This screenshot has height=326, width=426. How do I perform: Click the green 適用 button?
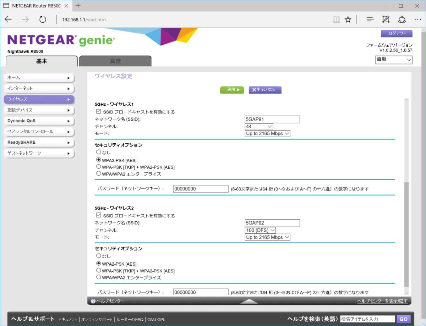(232, 90)
